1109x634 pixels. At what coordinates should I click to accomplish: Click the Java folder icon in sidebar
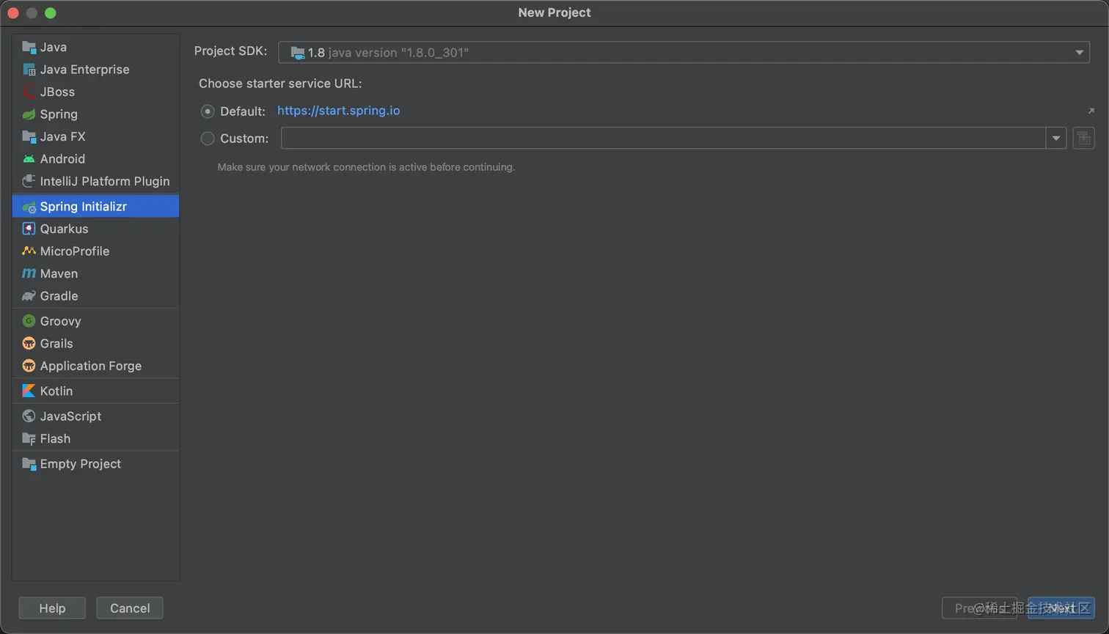click(29, 47)
